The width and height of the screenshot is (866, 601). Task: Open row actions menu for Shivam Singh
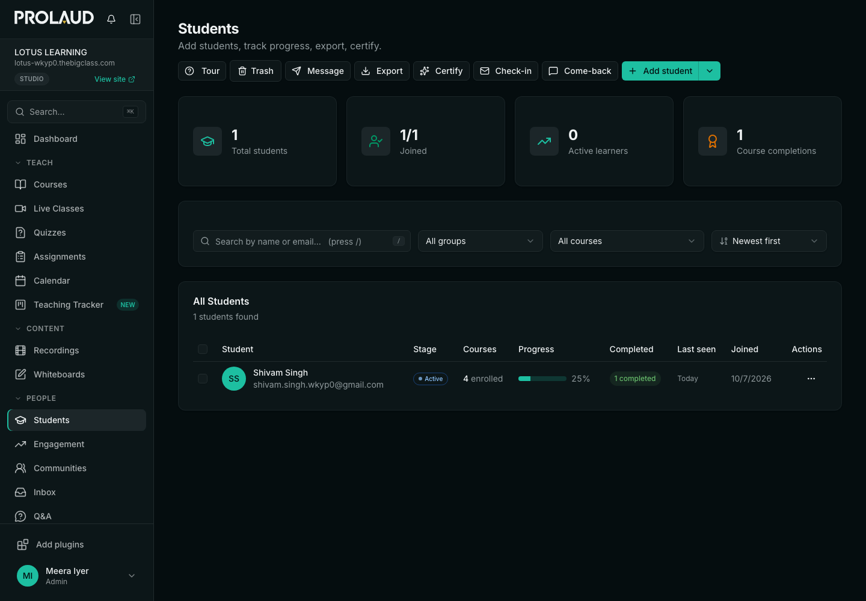coord(811,379)
